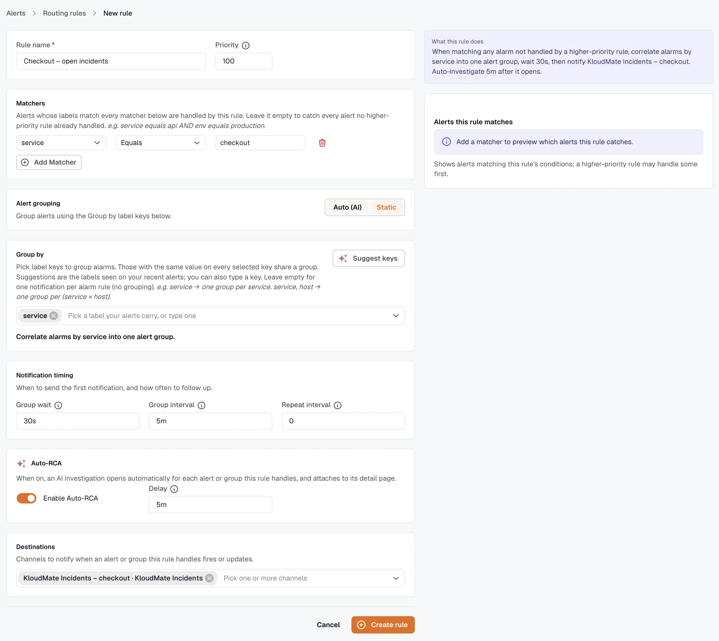Click the New rule breadcrumb
The width and height of the screenshot is (719, 641).
[118, 13]
